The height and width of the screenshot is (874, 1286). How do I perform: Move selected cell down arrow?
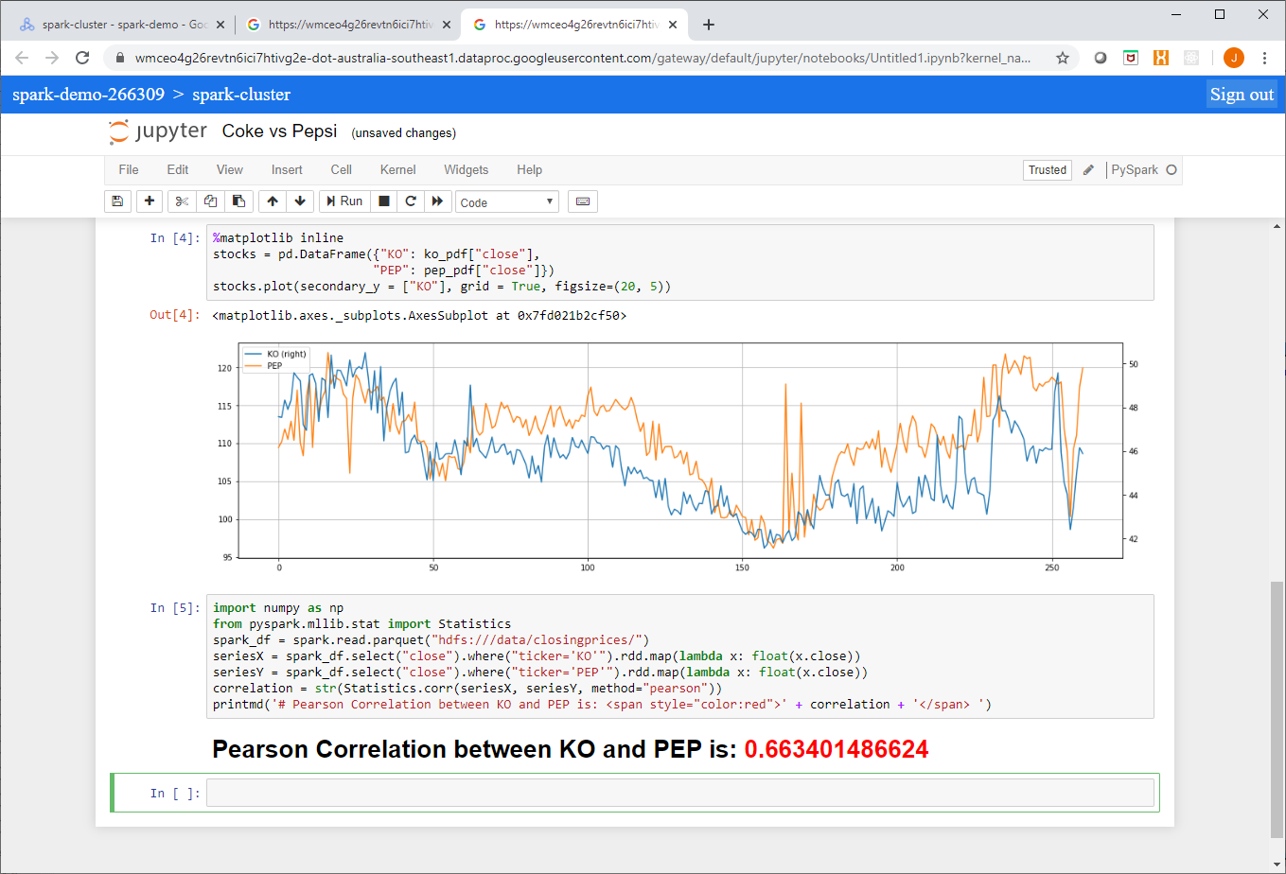click(300, 201)
